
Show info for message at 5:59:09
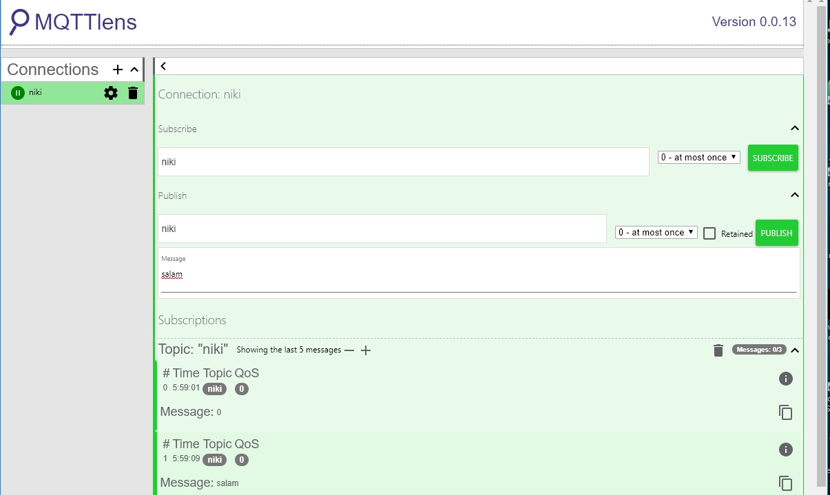785,450
